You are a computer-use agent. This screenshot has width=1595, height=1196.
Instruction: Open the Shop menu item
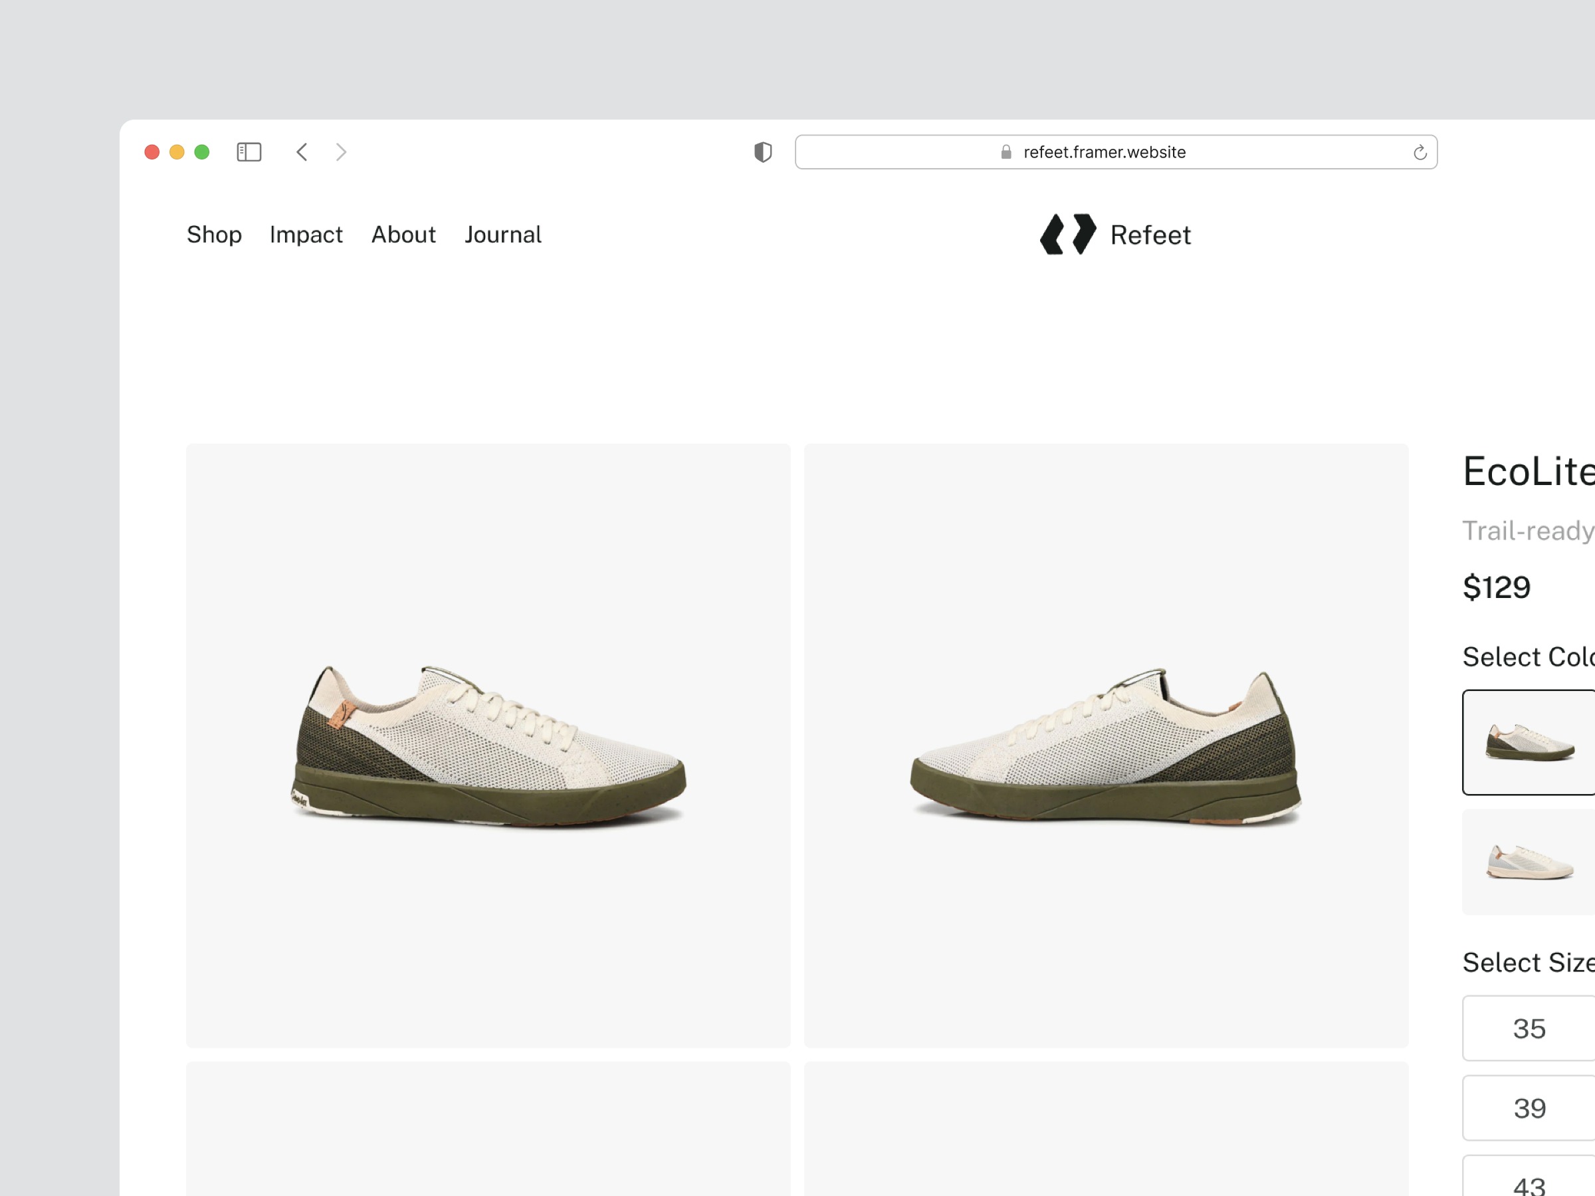pyautogui.click(x=214, y=235)
